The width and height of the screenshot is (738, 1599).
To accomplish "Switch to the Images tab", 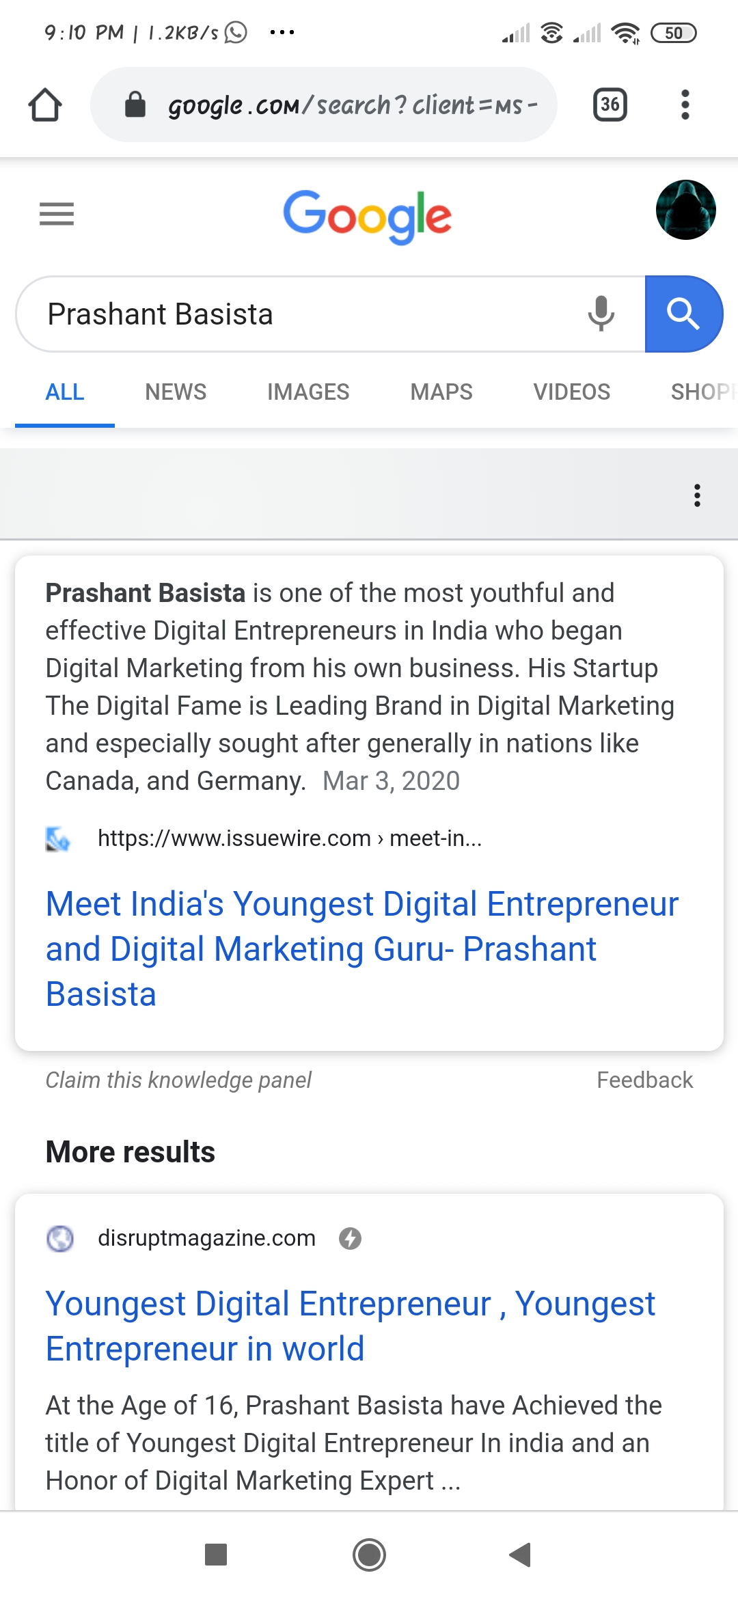I will pyautogui.click(x=308, y=392).
